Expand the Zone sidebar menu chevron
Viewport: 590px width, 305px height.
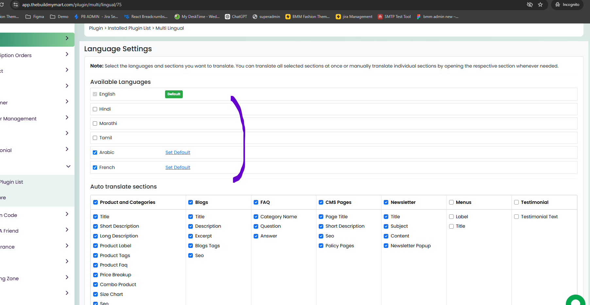click(67, 277)
